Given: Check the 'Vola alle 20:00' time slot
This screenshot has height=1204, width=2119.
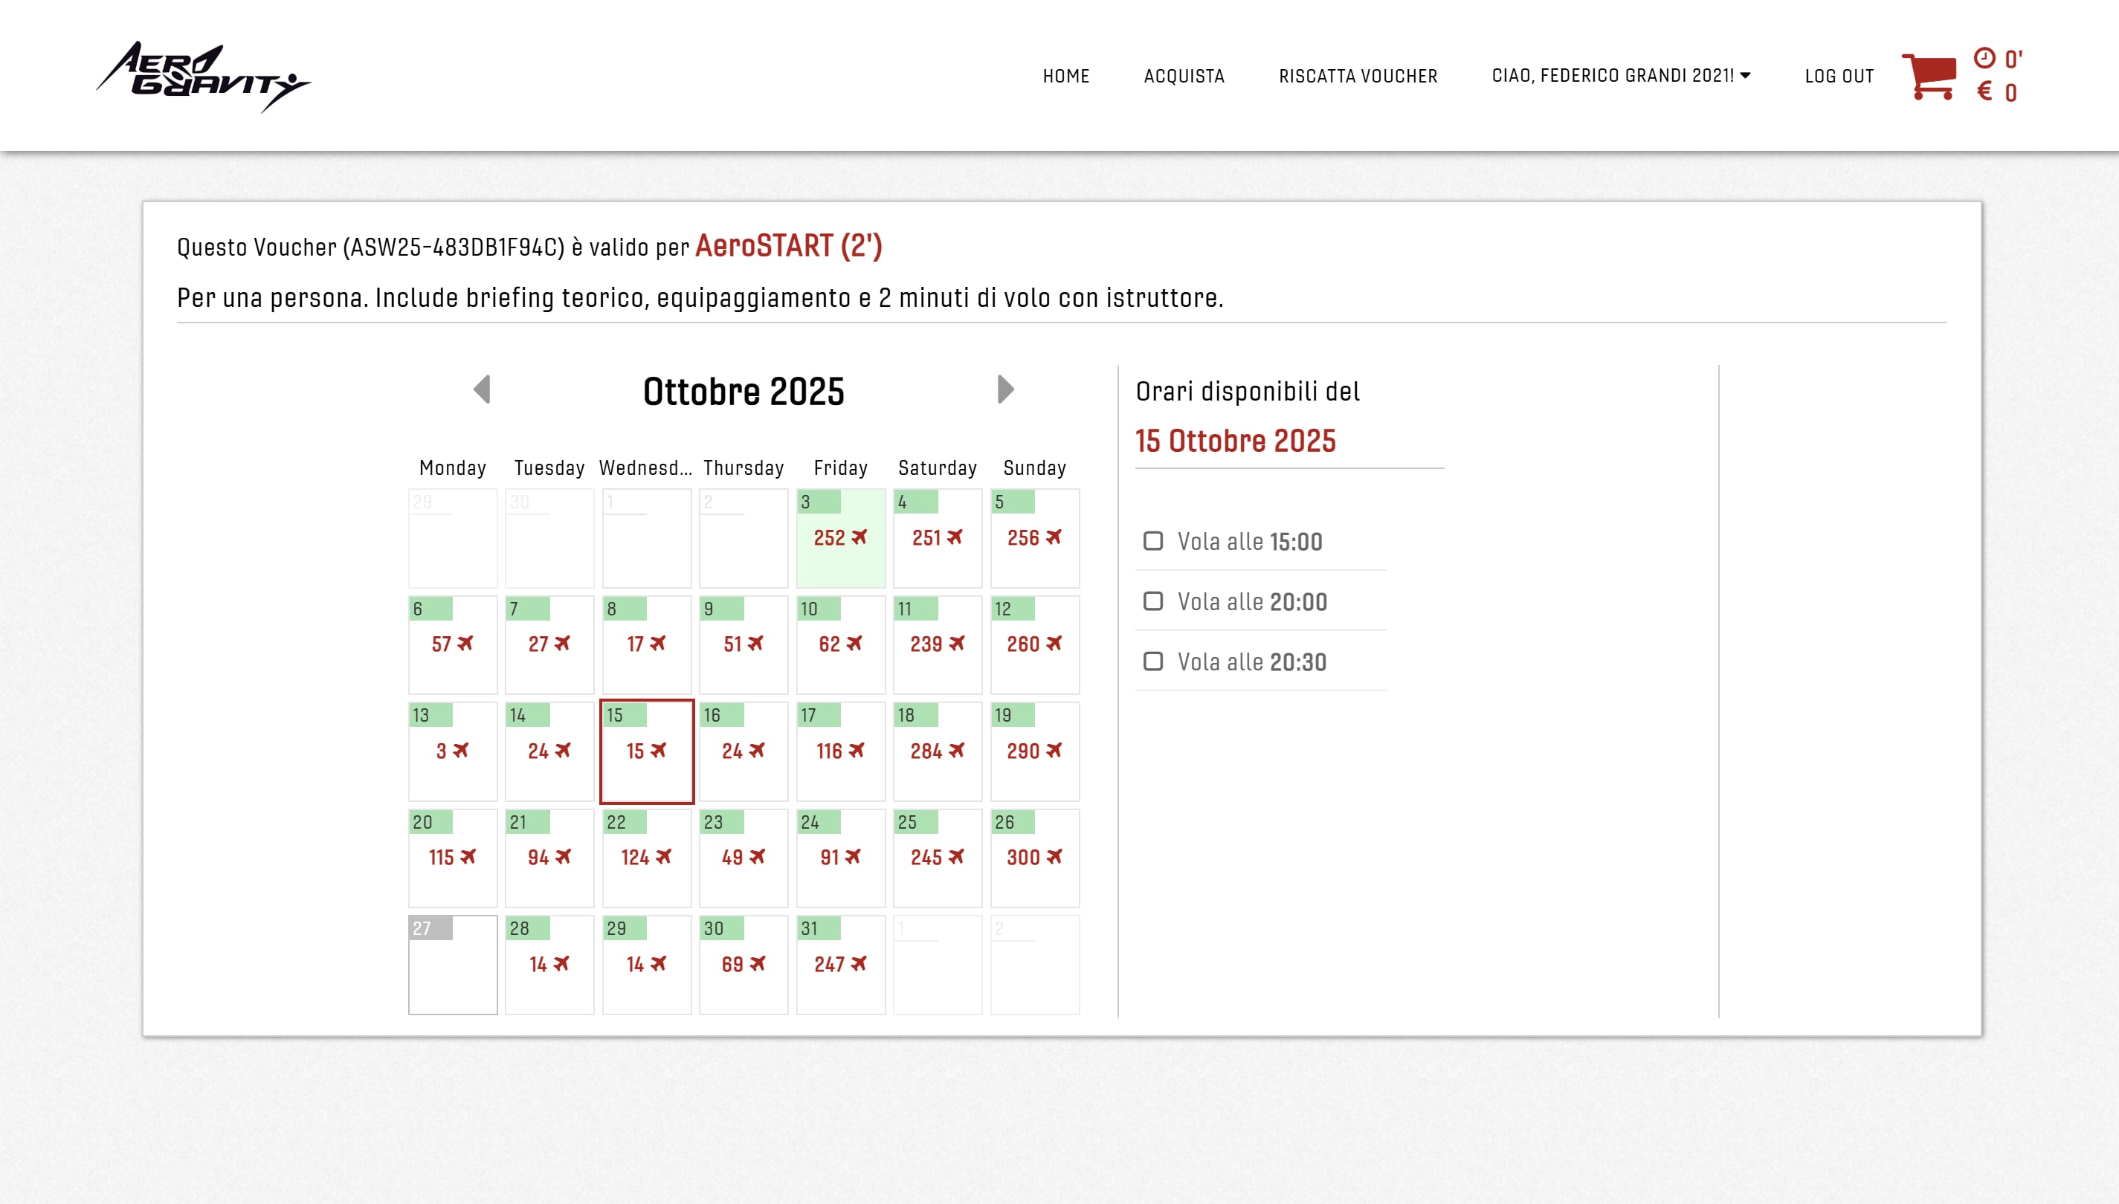Looking at the screenshot, I should tap(1153, 601).
